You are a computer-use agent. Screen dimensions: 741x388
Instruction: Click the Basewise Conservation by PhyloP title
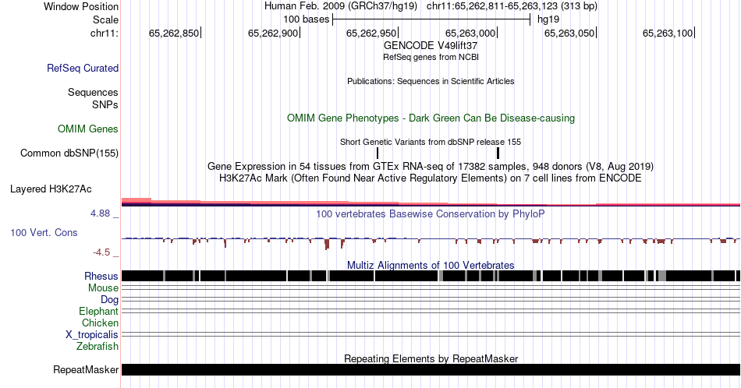[x=431, y=213]
